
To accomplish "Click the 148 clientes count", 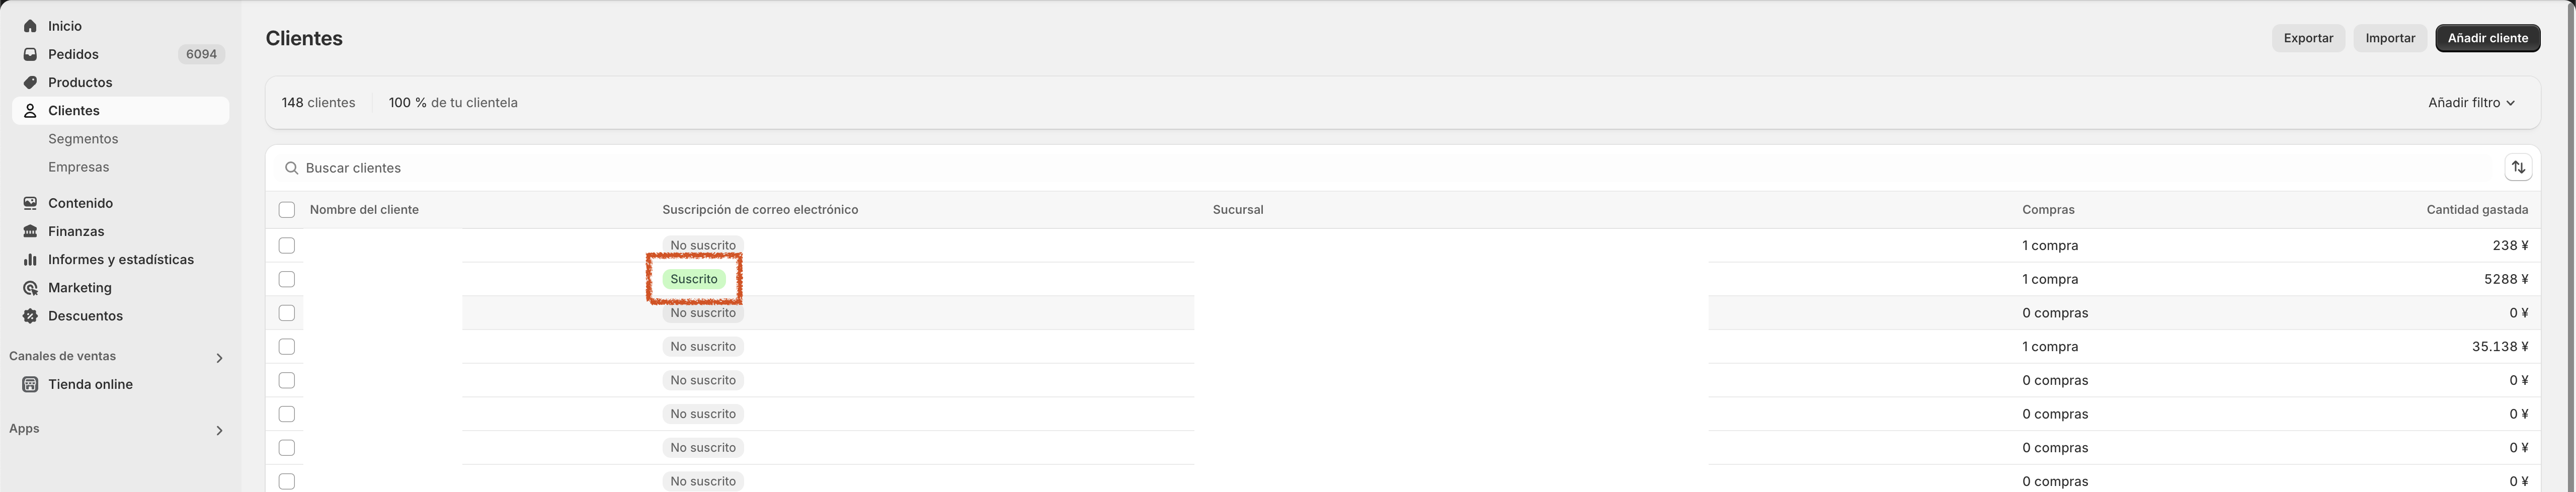I will [318, 103].
